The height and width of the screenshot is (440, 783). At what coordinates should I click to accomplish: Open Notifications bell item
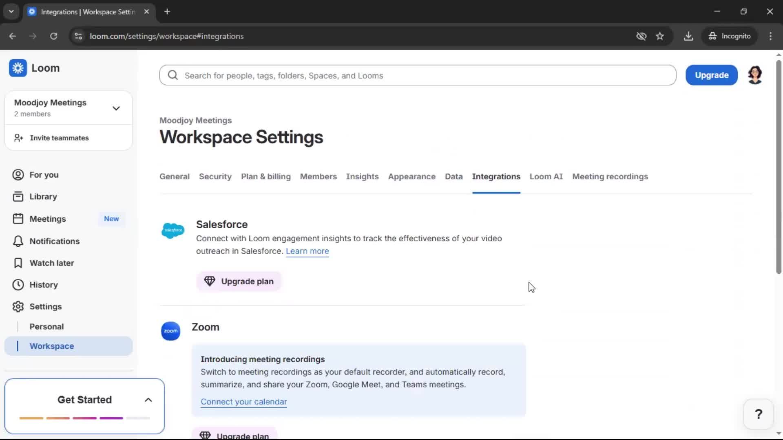[x=54, y=241]
